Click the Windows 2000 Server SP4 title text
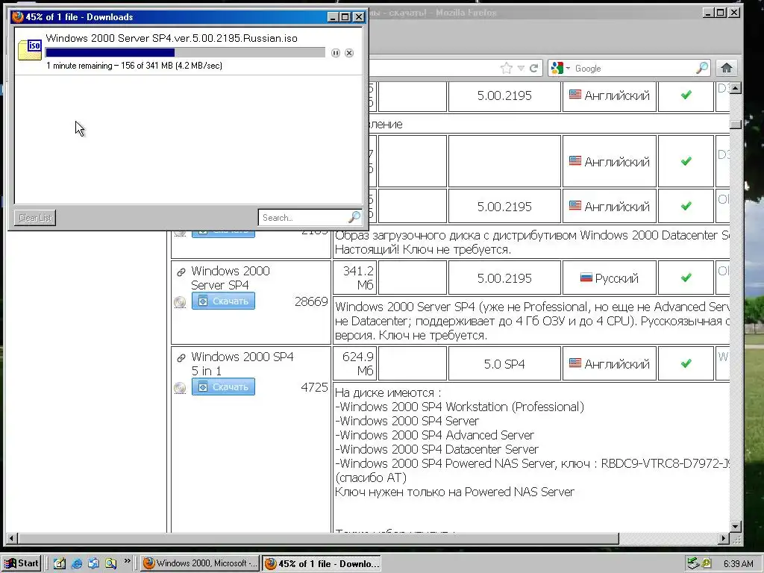Image resolution: width=764 pixels, height=573 pixels. [230, 278]
